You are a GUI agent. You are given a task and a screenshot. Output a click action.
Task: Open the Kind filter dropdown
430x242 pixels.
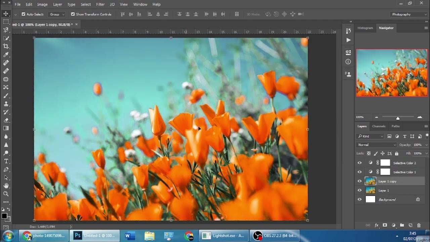[x=370, y=136]
